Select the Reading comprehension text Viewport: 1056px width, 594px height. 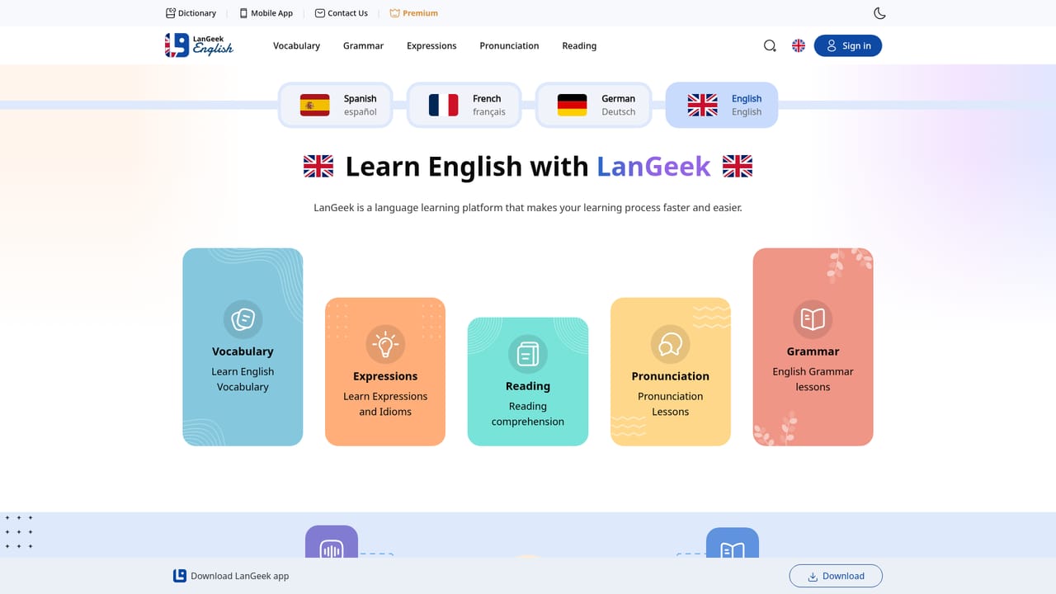pyautogui.click(x=528, y=414)
